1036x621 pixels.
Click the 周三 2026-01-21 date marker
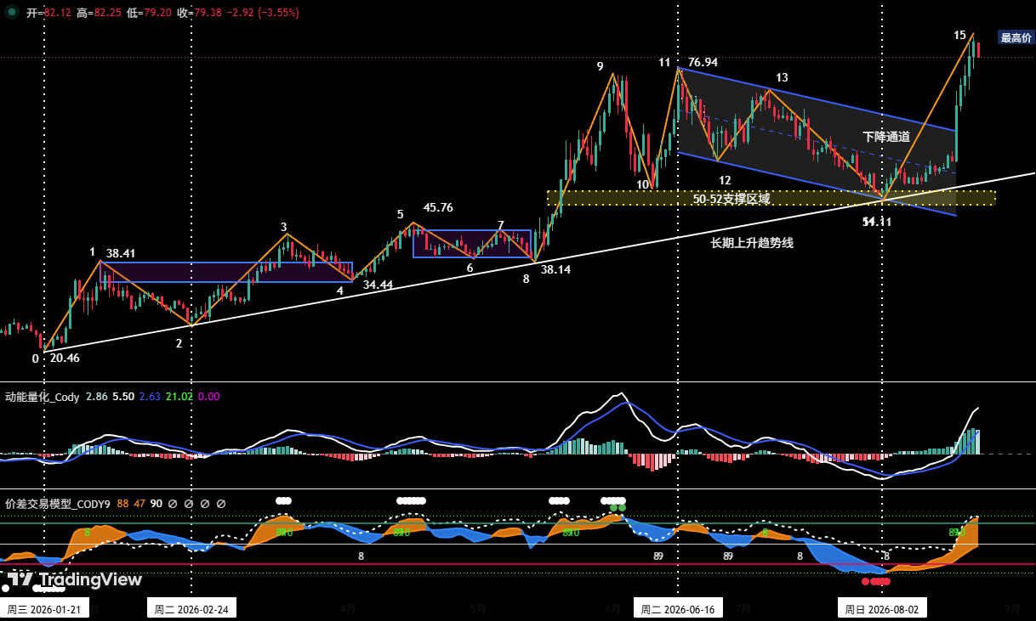tap(44, 609)
